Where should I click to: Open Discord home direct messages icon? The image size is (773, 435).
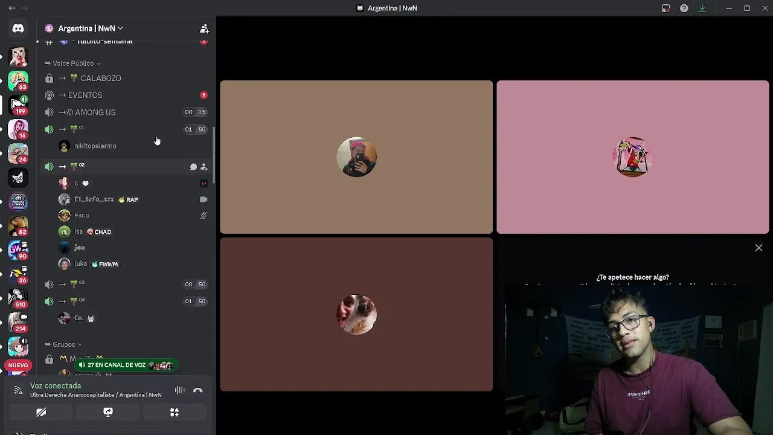pyautogui.click(x=18, y=28)
